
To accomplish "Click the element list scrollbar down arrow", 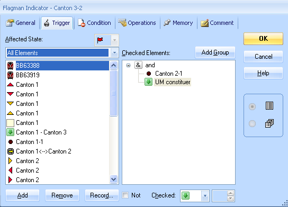I will click(113, 179).
